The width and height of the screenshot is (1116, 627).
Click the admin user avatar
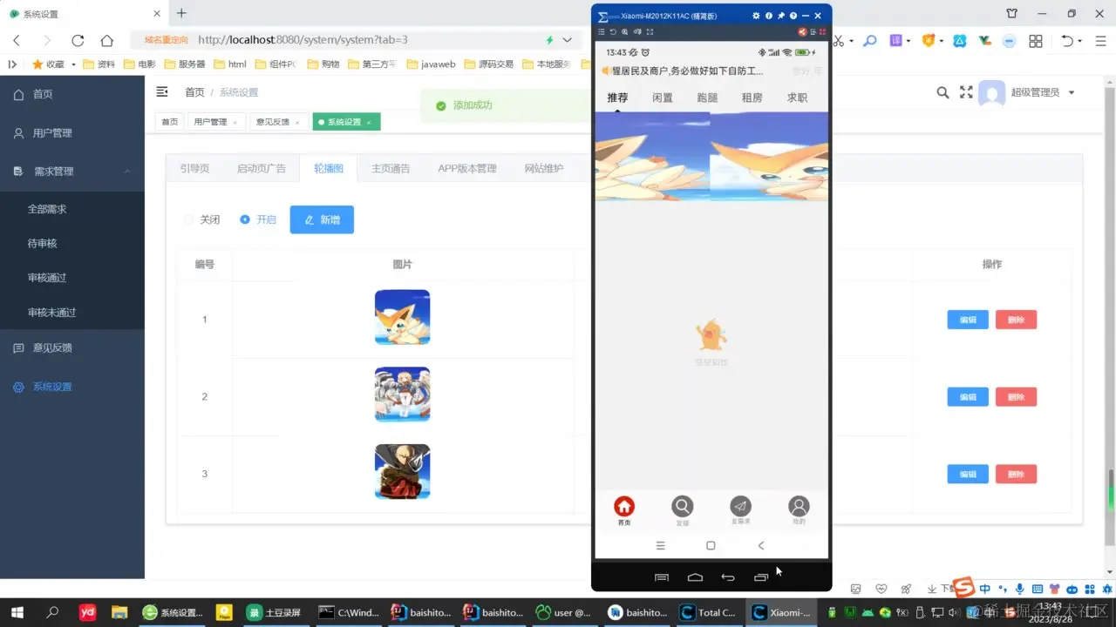pos(992,93)
